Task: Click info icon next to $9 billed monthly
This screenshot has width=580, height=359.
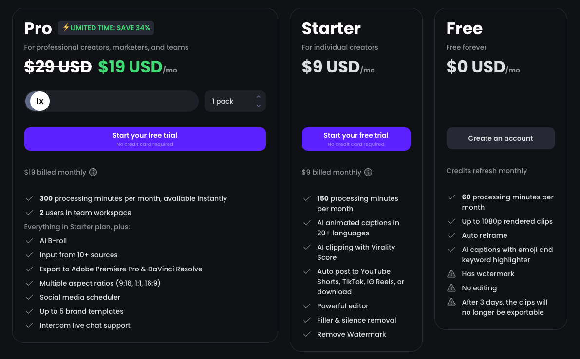Action: (x=368, y=172)
